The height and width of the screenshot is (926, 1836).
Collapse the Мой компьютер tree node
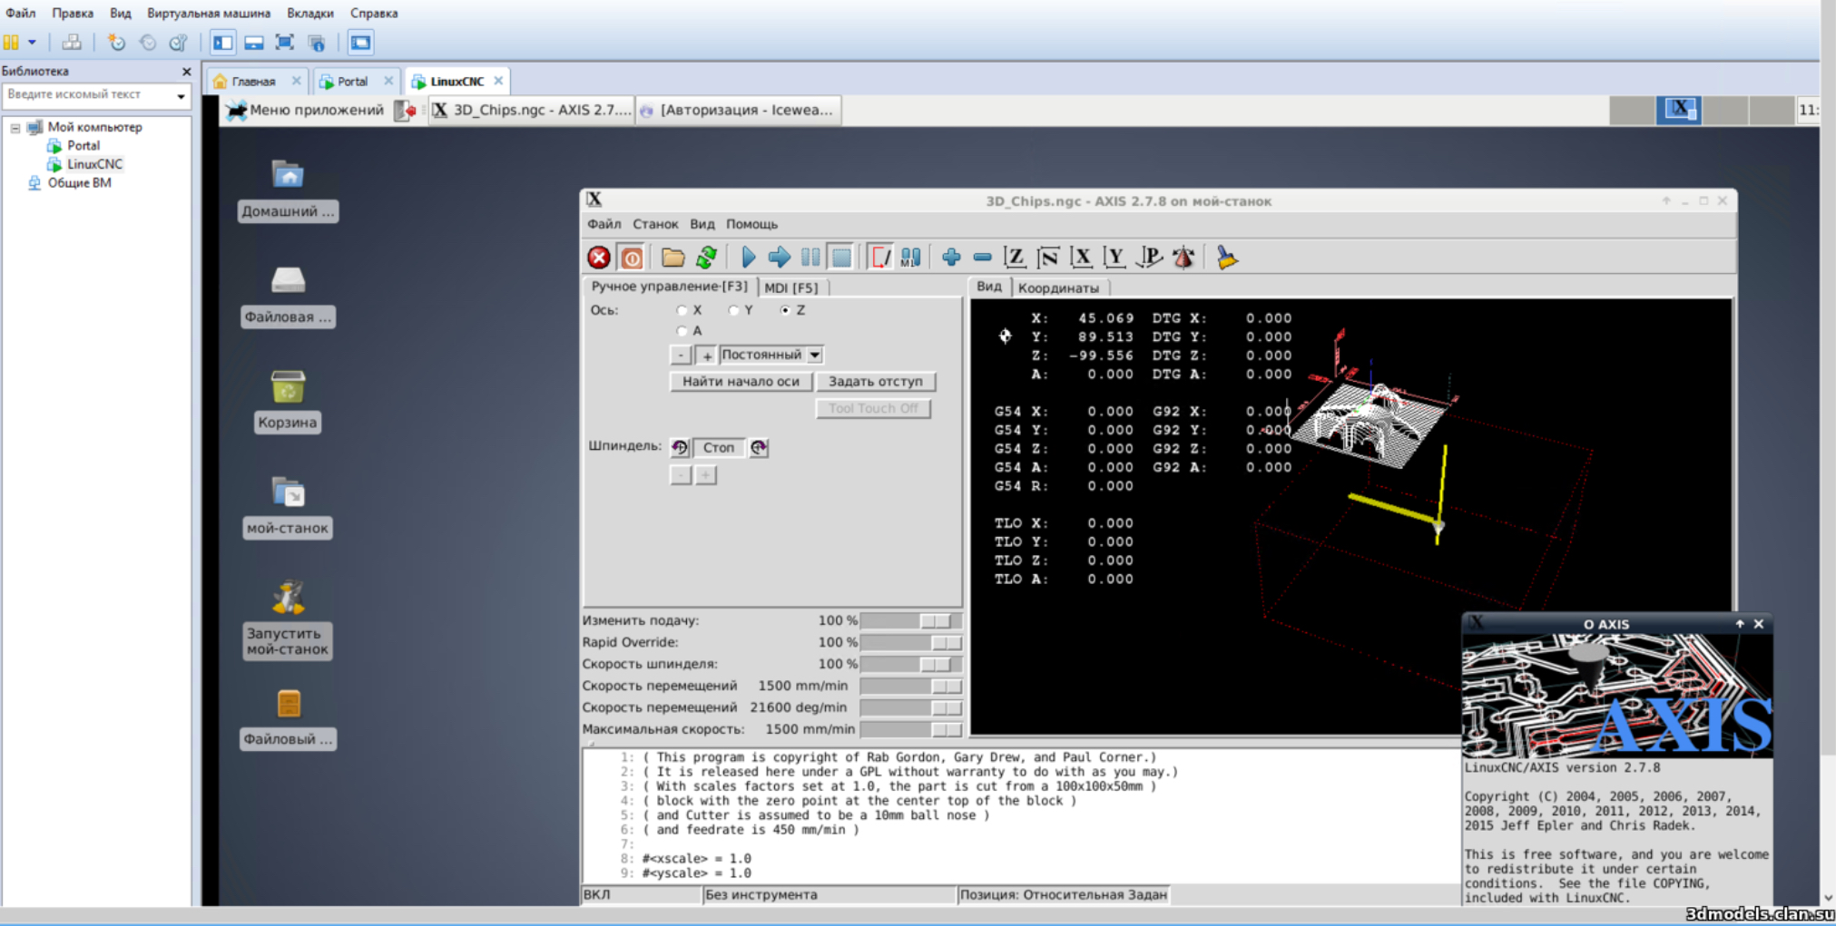pos(15,128)
